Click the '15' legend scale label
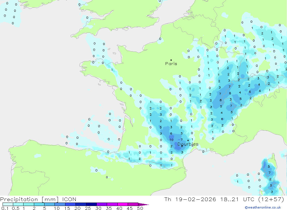287x210 pixels. click(67, 208)
